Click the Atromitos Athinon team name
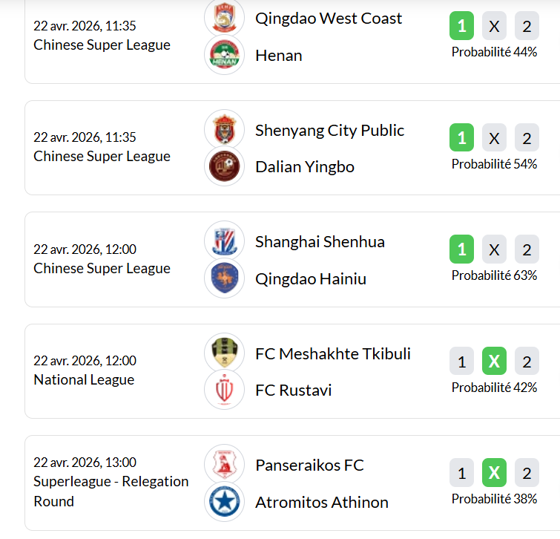Viewport: 560px width, 539px height. pyautogui.click(x=321, y=502)
